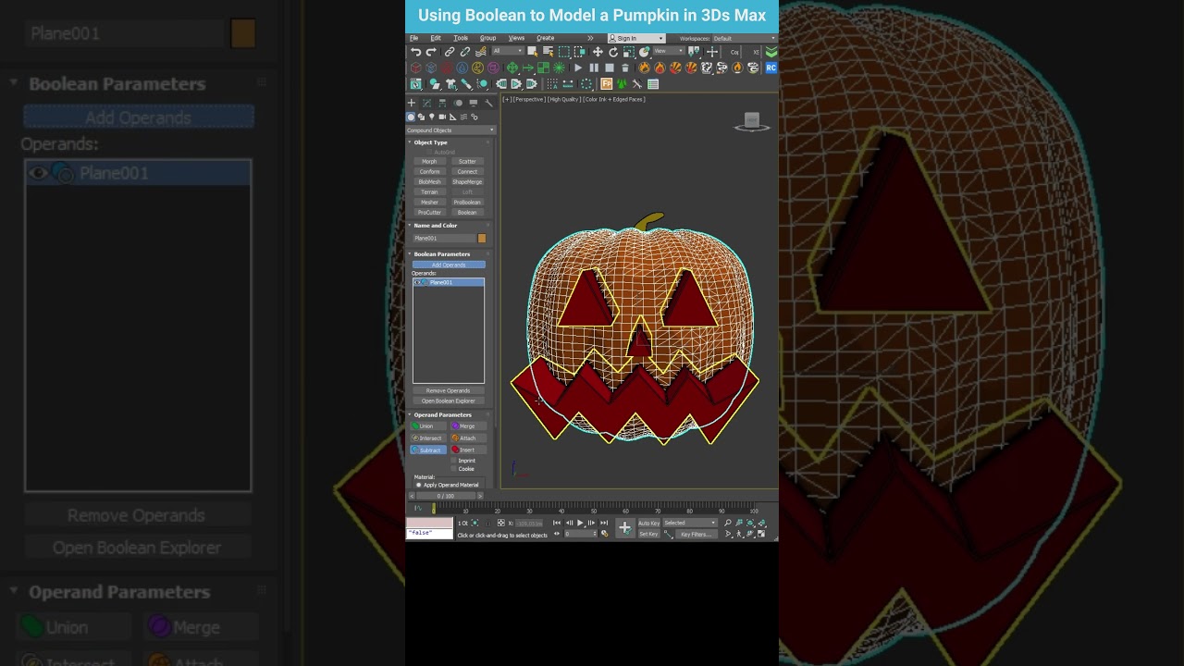
Task: Click the 0 / 100 time slider
Action: (x=446, y=496)
